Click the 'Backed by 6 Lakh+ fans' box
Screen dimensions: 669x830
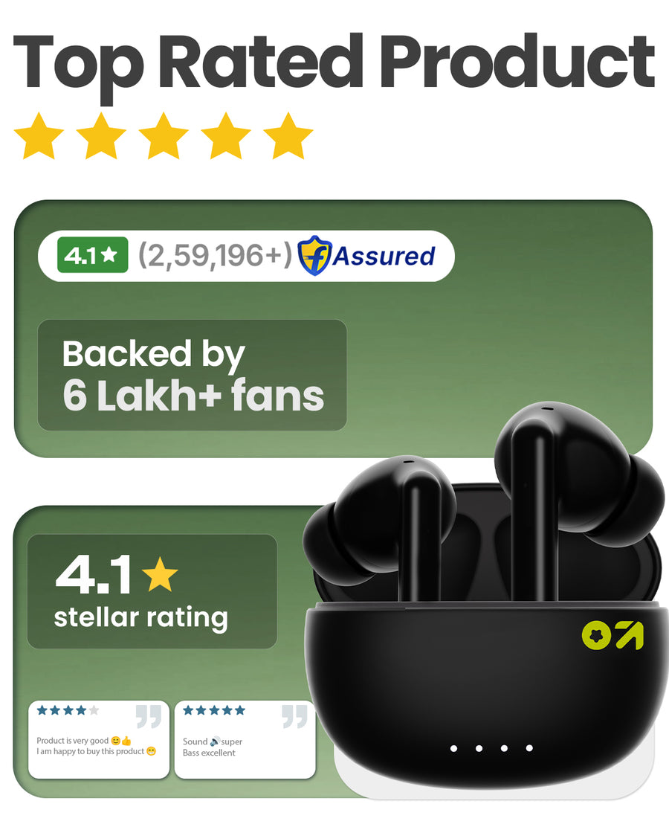pyautogui.click(x=192, y=375)
